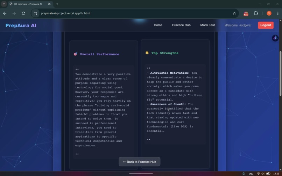Click the ENG language indicator

click(251, 174)
